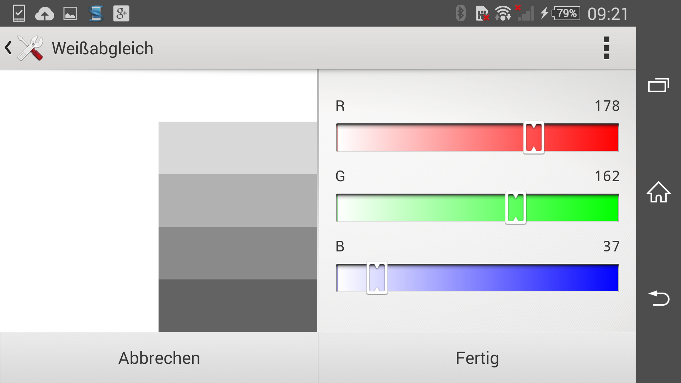Click Abbrechen to cancel changes
681x383 pixels.
coord(159,358)
